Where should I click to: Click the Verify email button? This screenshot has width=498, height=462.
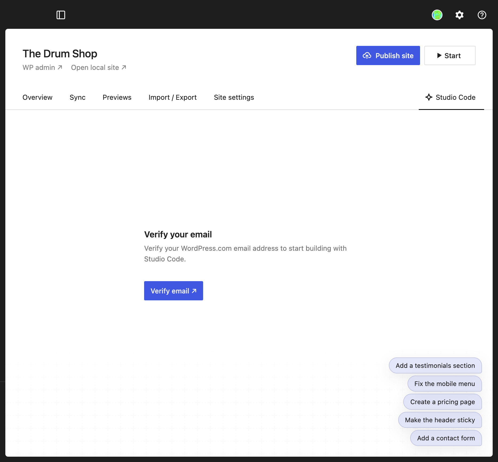coord(173,291)
